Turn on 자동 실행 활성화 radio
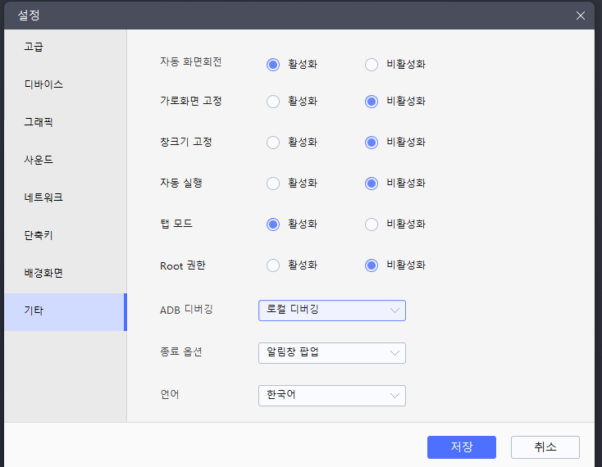The height and width of the screenshot is (467, 602). point(273,184)
